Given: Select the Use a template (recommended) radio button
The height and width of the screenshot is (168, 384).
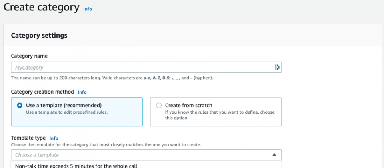Looking at the screenshot, I should tap(19, 105).
